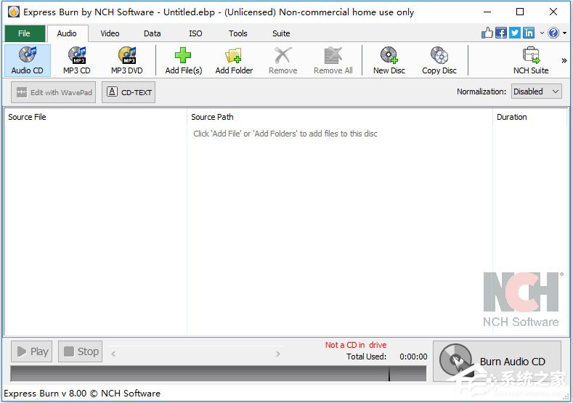Minimize the Express Burn window
Viewport: 573px width, 403px height.
coord(487,12)
